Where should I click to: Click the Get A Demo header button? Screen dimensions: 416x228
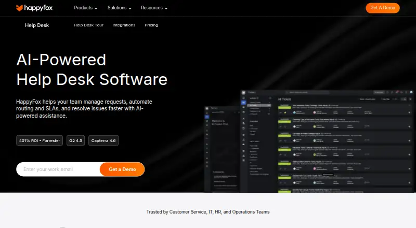pyautogui.click(x=383, y=8)
